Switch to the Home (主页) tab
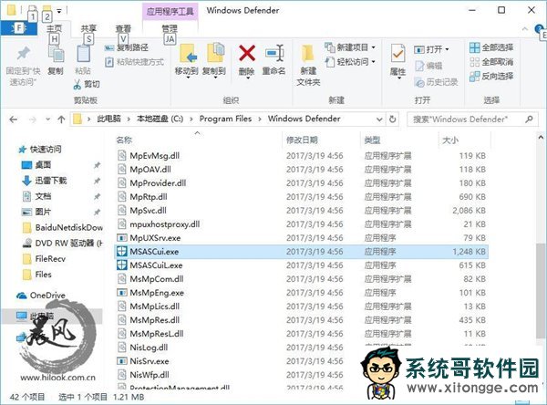The width and height of the screenshot is (547, 405). pyautogui.click(x=54, y=28)
